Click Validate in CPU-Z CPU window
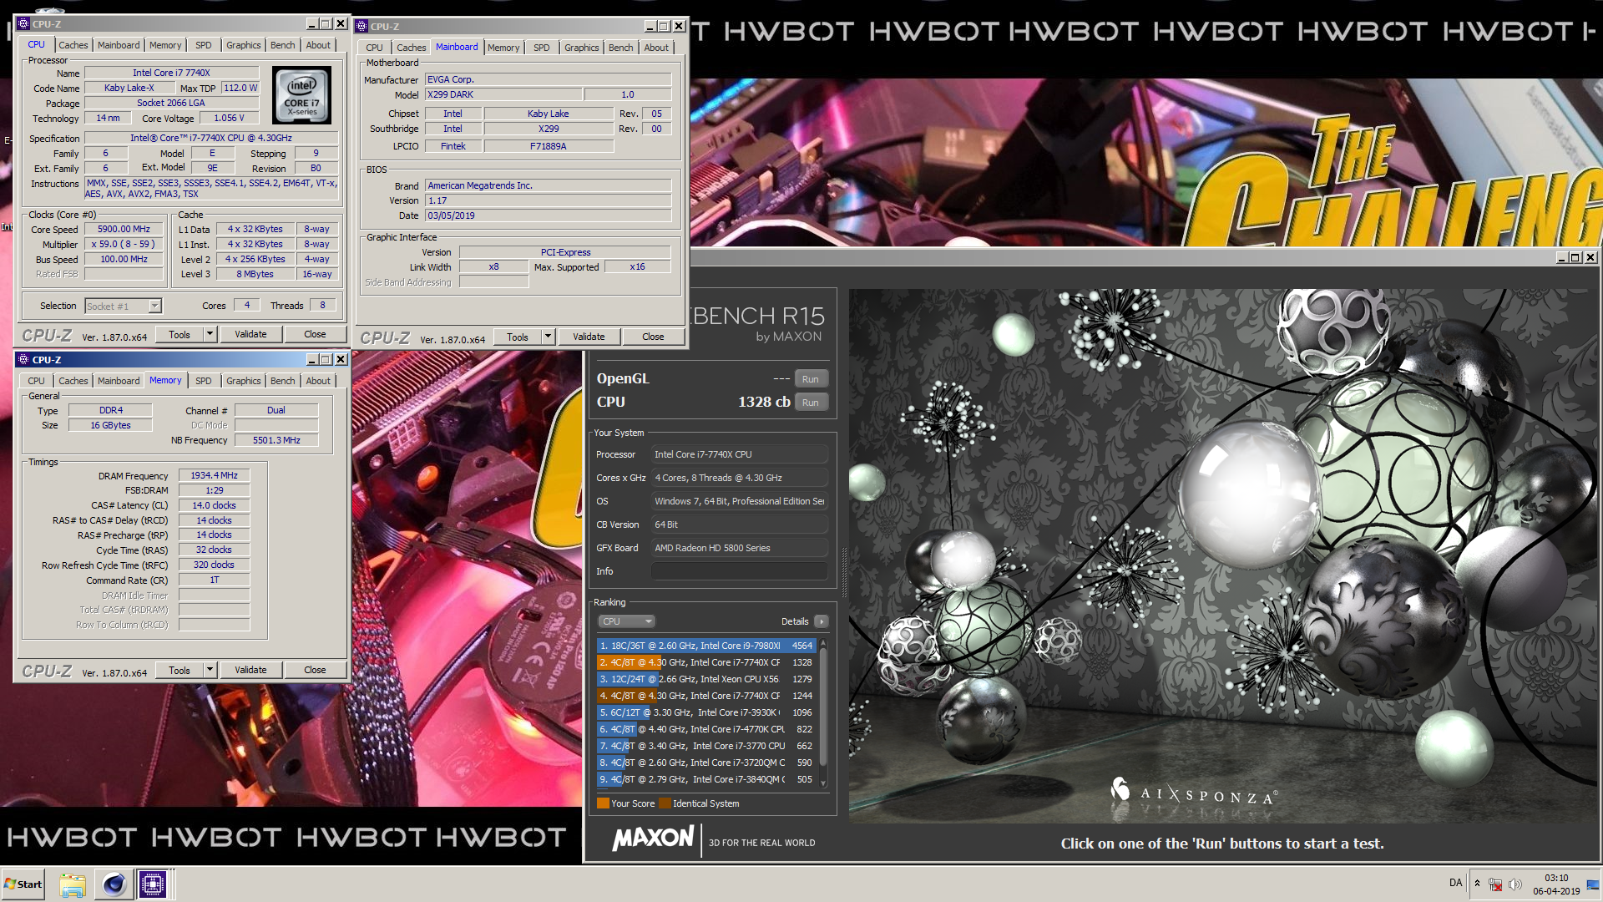 tap(250, 334)
